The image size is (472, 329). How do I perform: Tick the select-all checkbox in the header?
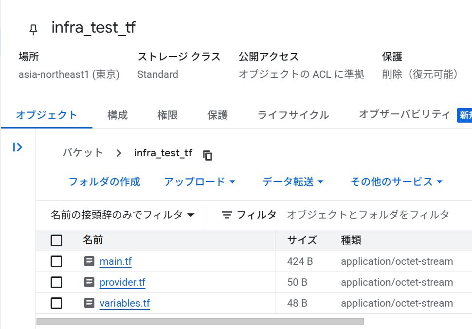pos(56,240)
